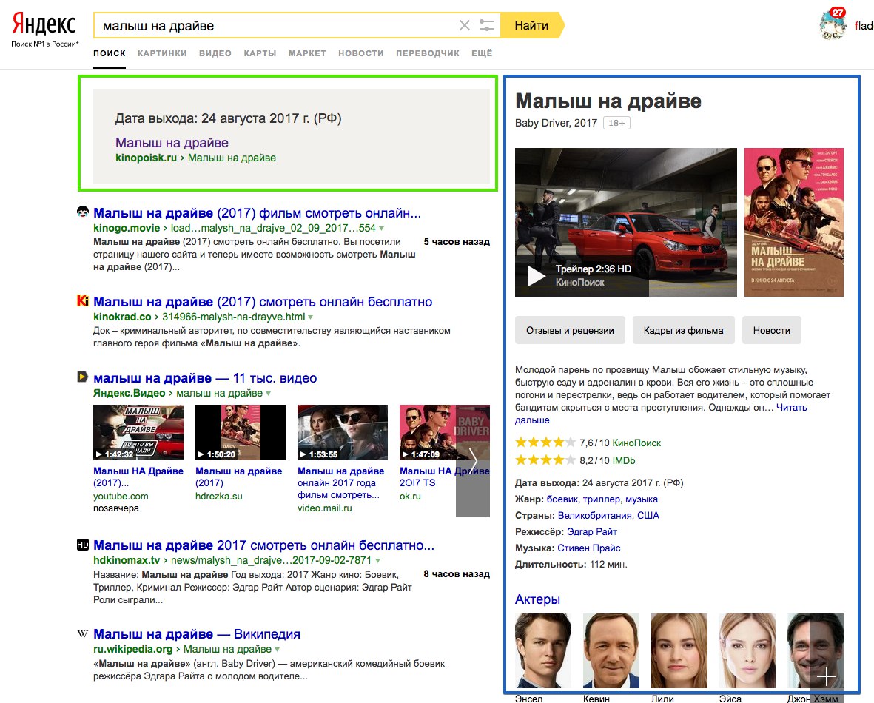
Task: Open the КиноПоиск rating link
Action: 636,443
